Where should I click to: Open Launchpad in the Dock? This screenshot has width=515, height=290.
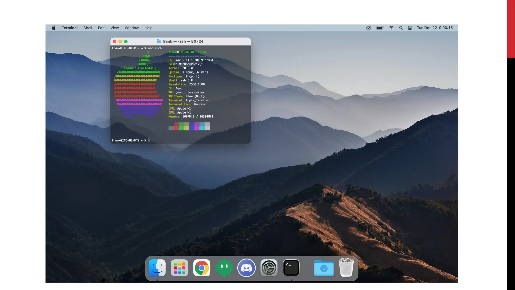tap(179, 268)
